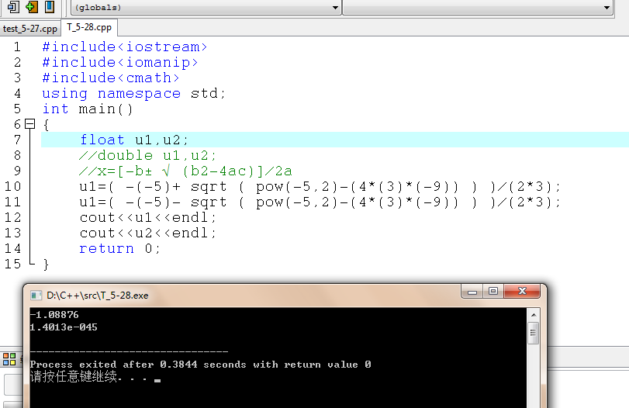Viewport: 629px width, 408px height.
Task: Click line number 10 in the gutter
Action: [x=12, y=187]
